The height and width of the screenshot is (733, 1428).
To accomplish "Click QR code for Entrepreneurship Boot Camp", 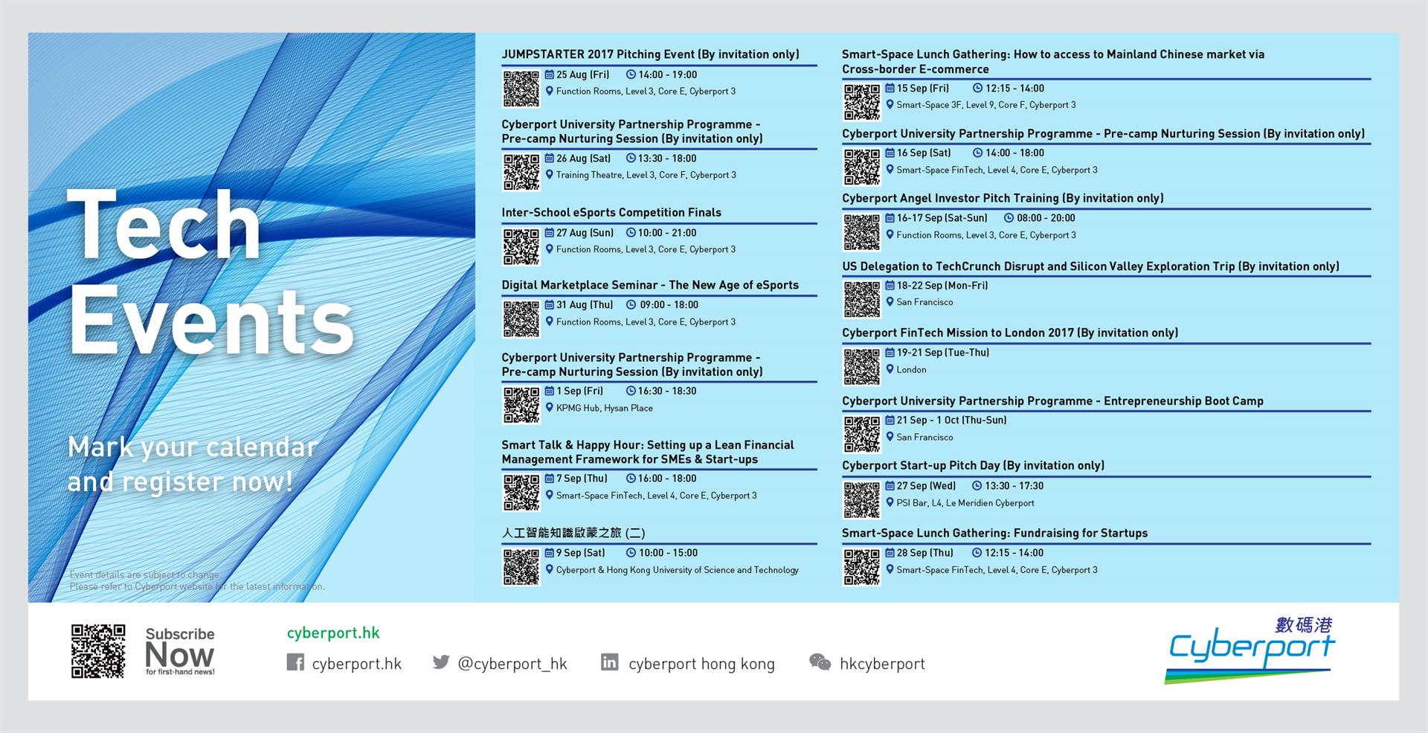I will pos(862,435).
